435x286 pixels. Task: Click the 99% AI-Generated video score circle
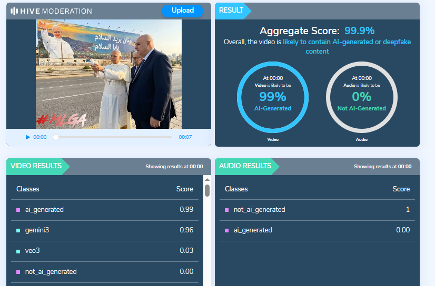272,97
